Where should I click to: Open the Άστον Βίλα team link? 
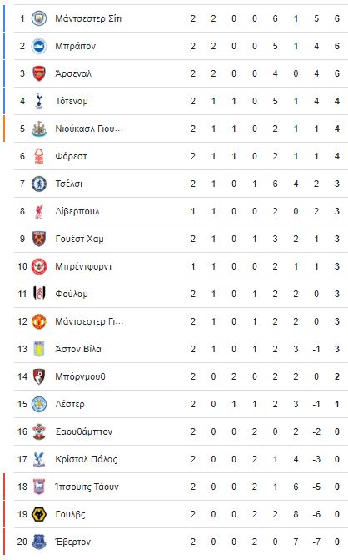point(78,349)
